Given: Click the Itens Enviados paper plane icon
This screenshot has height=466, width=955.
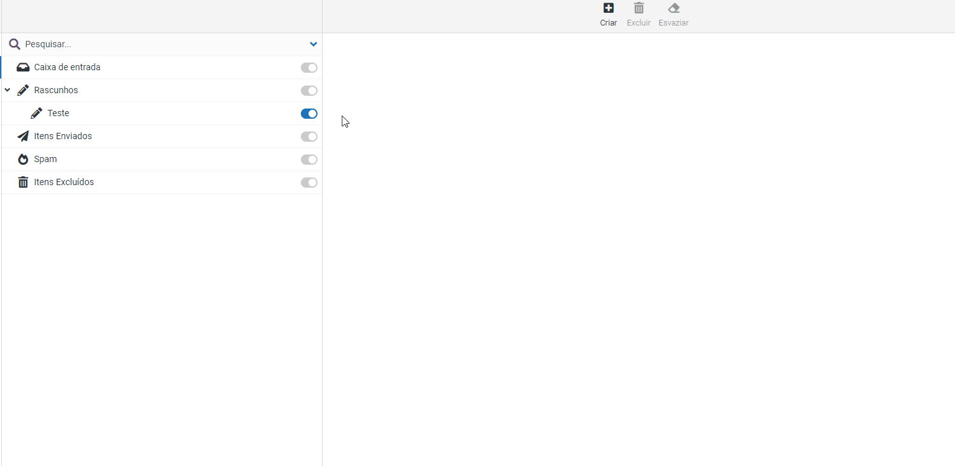Looking at the screenshot, I should 23,137.
